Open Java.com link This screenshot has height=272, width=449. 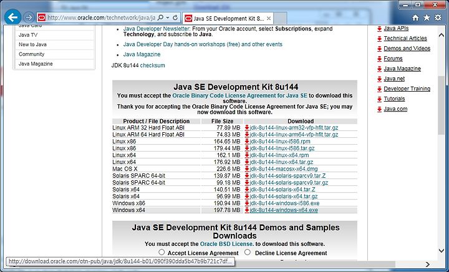(x=395, y=109)
